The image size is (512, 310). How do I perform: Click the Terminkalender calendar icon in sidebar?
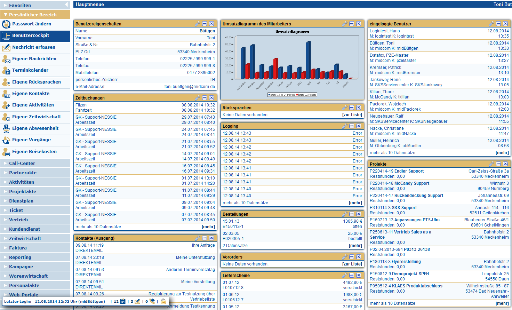(6, 71)
